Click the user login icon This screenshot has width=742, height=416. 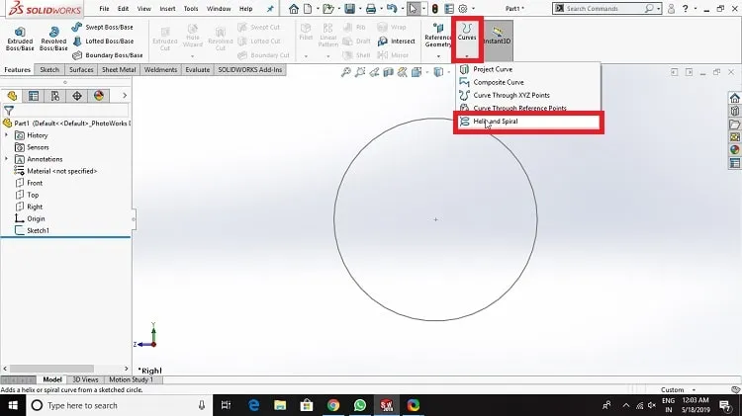coord(671,9)
